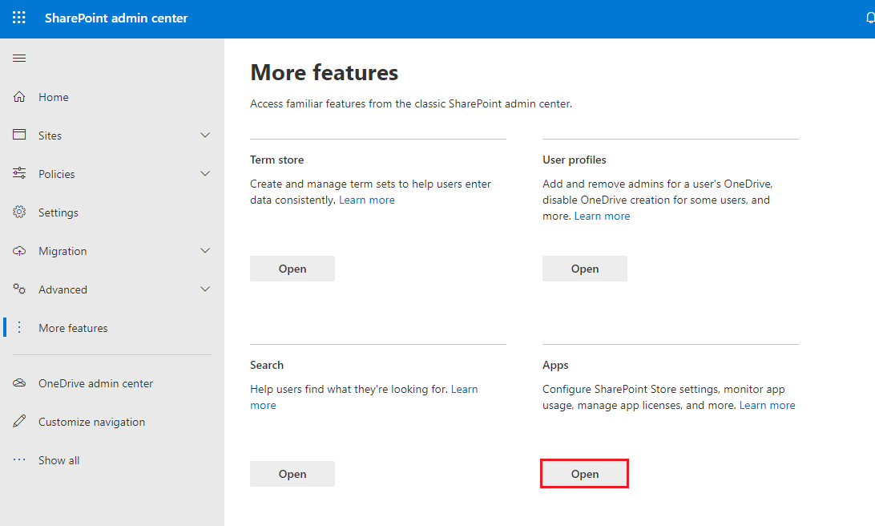Click the More features ellipsis icon
Viewport: 875px width, 526px height.
[19, 327]
